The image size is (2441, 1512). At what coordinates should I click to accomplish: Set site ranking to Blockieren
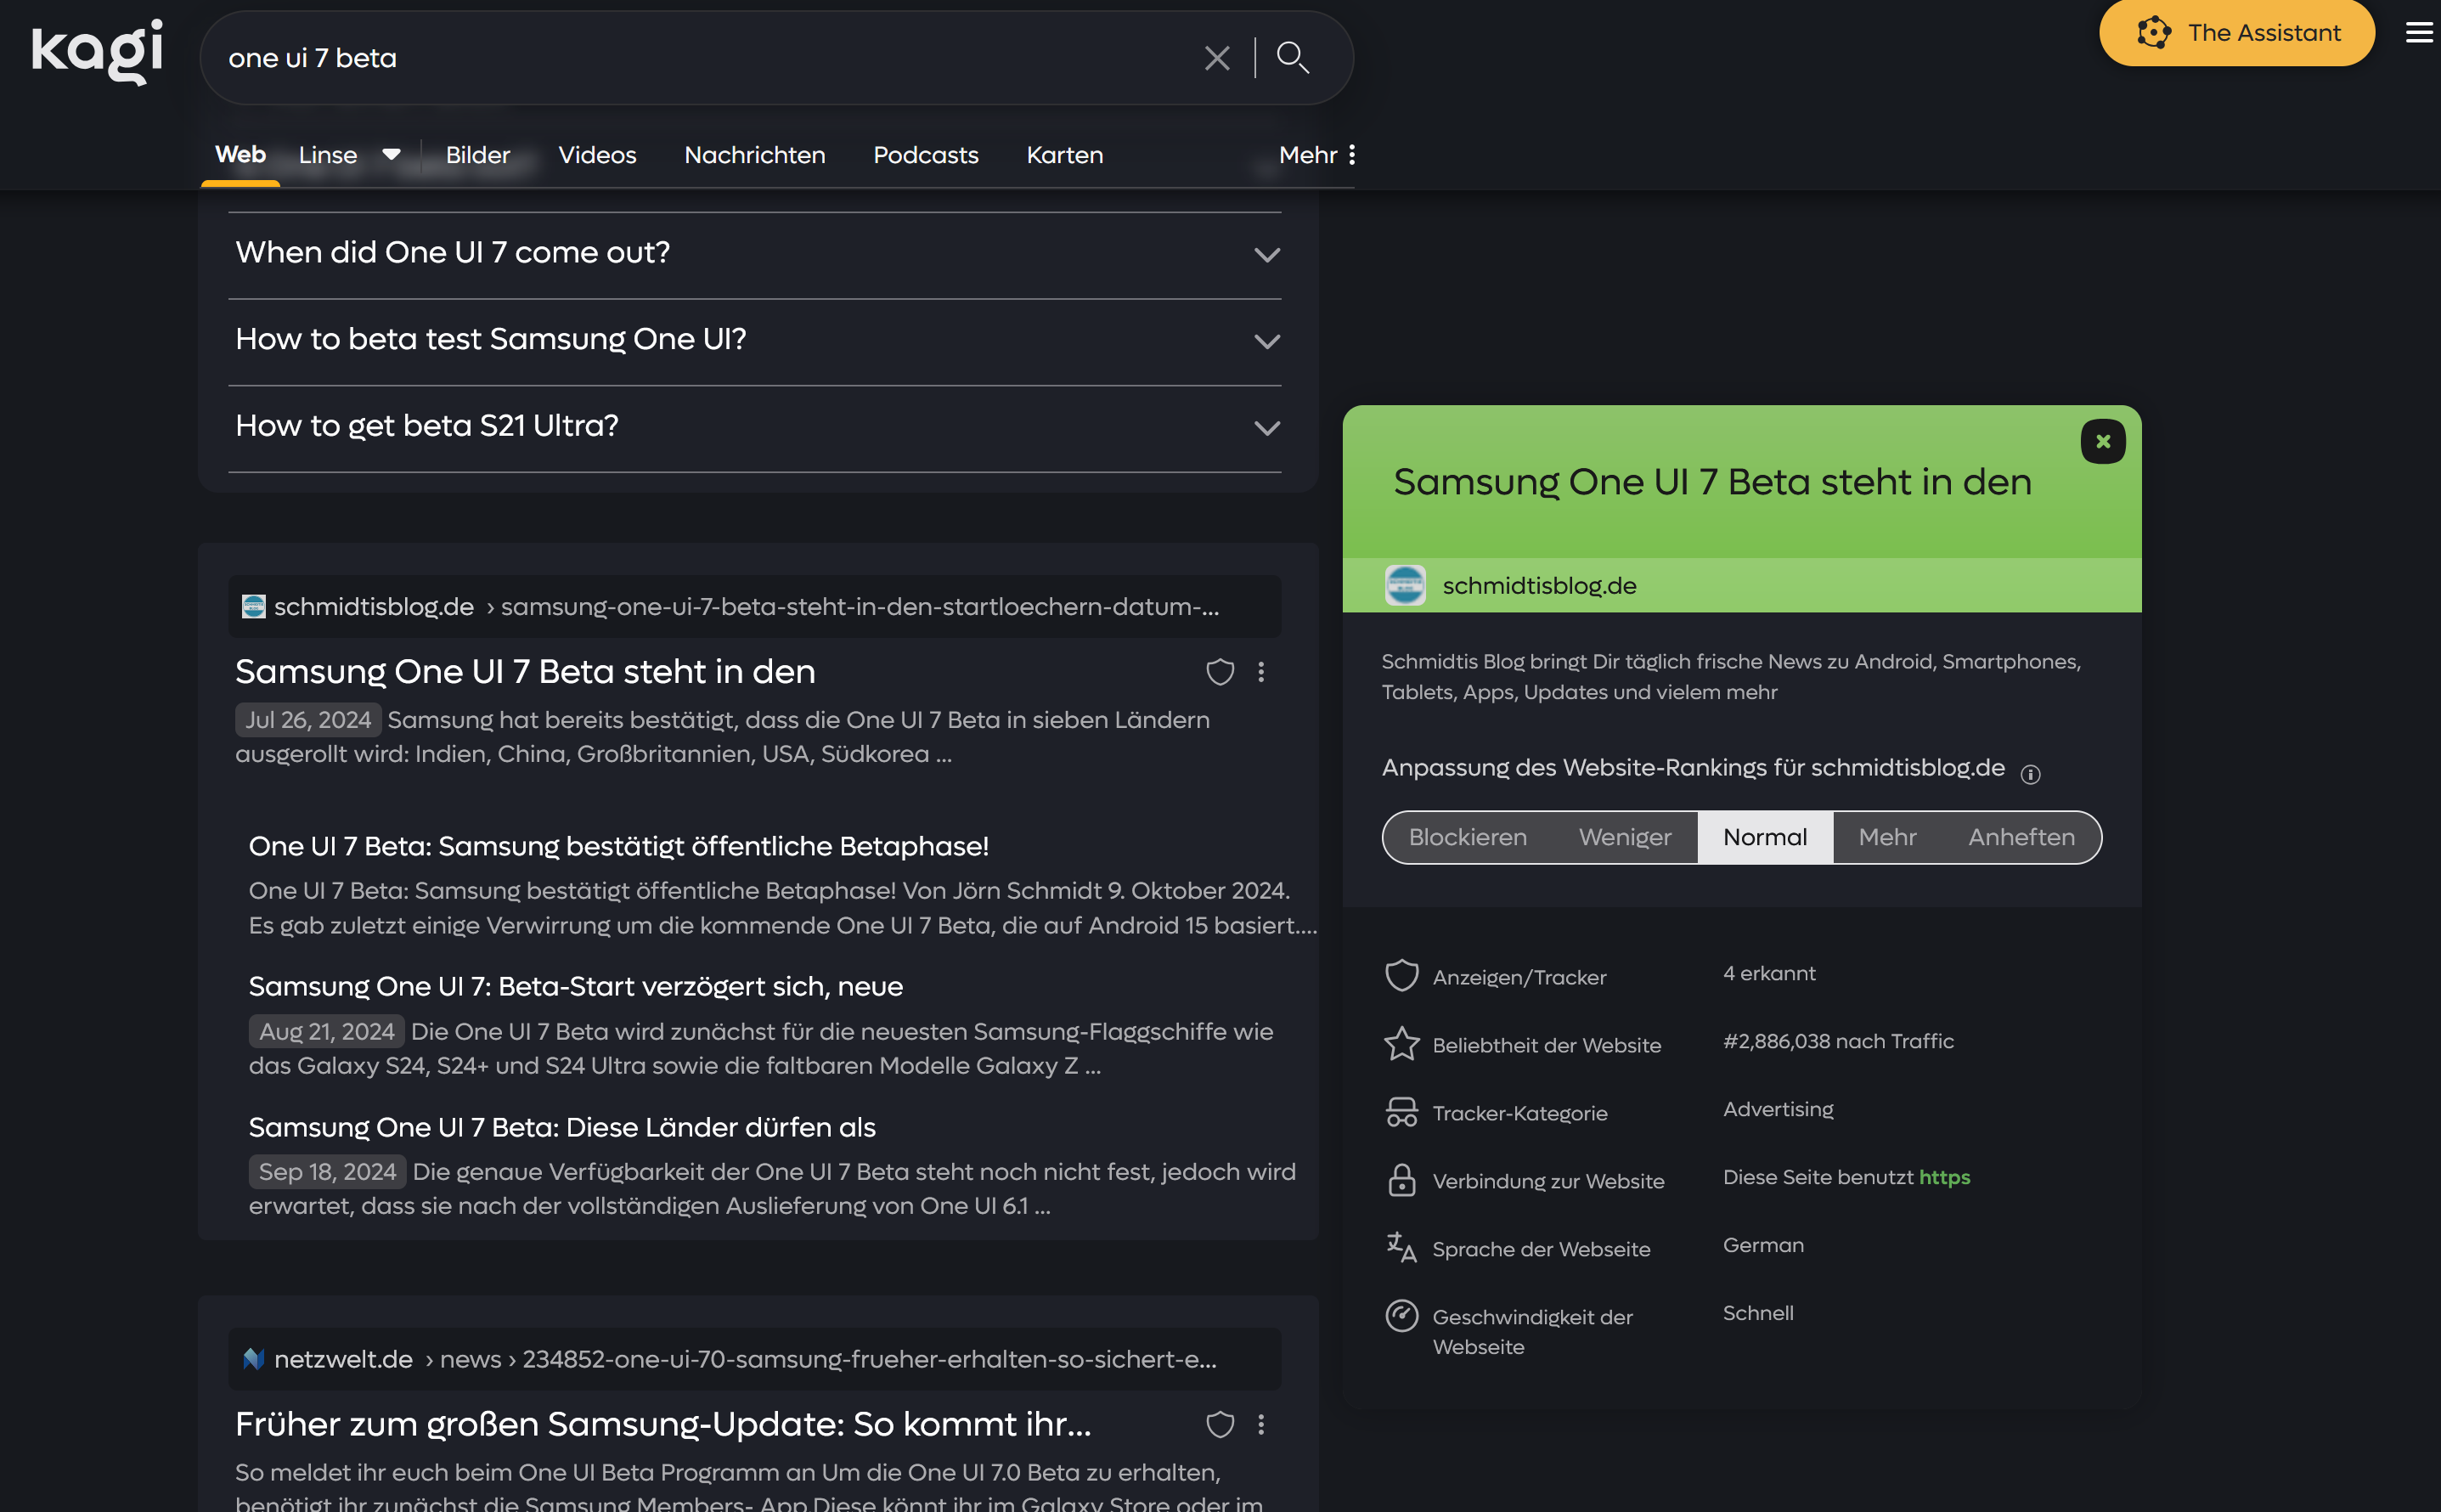click(1467, 837)
